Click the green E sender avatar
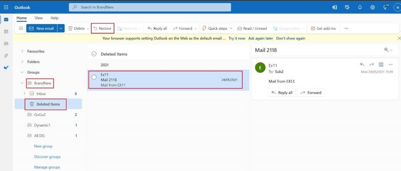Screen dimensions: 401x171 [x=260, y=68]
